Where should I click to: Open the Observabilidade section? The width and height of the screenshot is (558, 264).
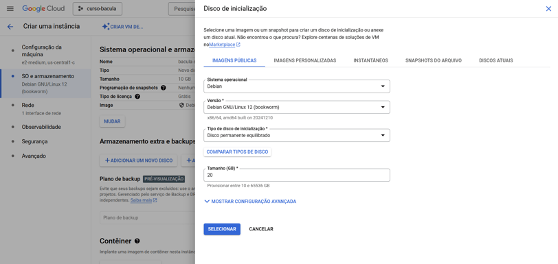[x=45, y=127]
